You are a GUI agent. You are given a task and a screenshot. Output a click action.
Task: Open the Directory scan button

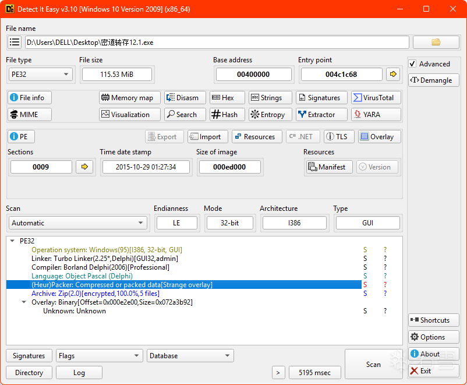pos(29,373)
